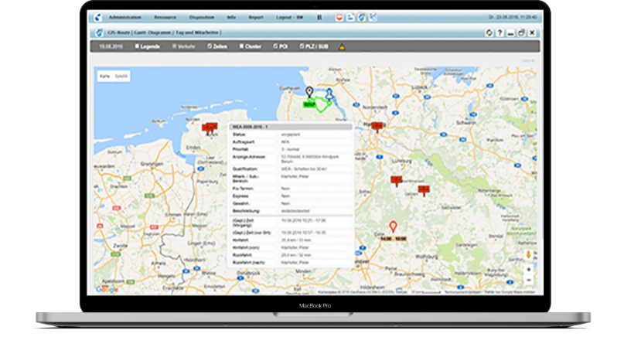This screenshot has width=624, height=337.
Task: Click the red outlined pin near Celle
Action: tap(393, 226)
